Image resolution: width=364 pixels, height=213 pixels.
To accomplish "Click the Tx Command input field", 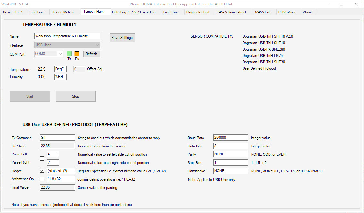I will pyautogui.click(x=57, y=138).
